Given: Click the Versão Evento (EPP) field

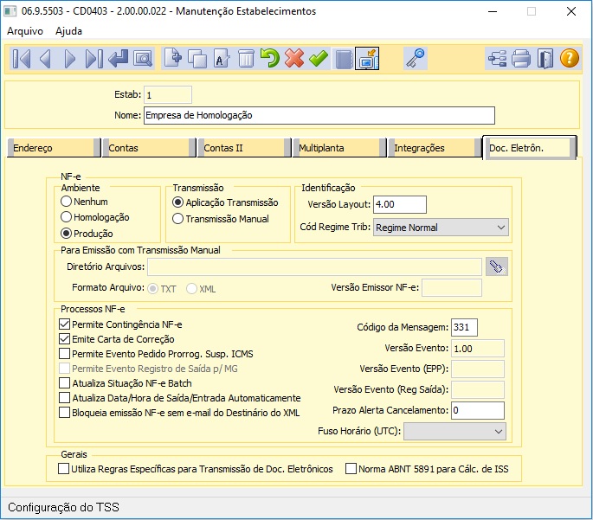Looking at the screenshot, I should point(478,369).
